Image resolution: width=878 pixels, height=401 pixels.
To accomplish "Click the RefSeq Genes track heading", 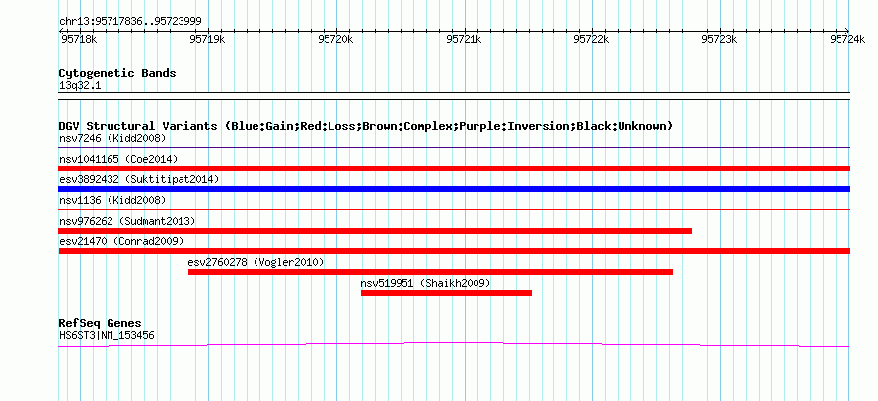I will point(100,323).
